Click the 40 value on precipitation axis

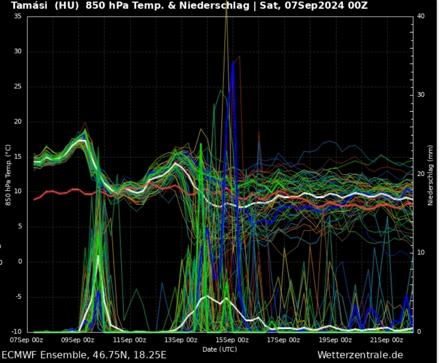pyautogui.click(x=420, y=16)
